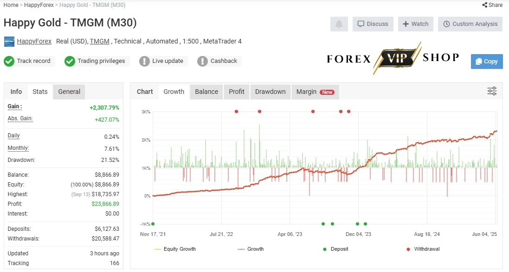Click the Gain label
The image size is (509, 272).
coord(14,106)
